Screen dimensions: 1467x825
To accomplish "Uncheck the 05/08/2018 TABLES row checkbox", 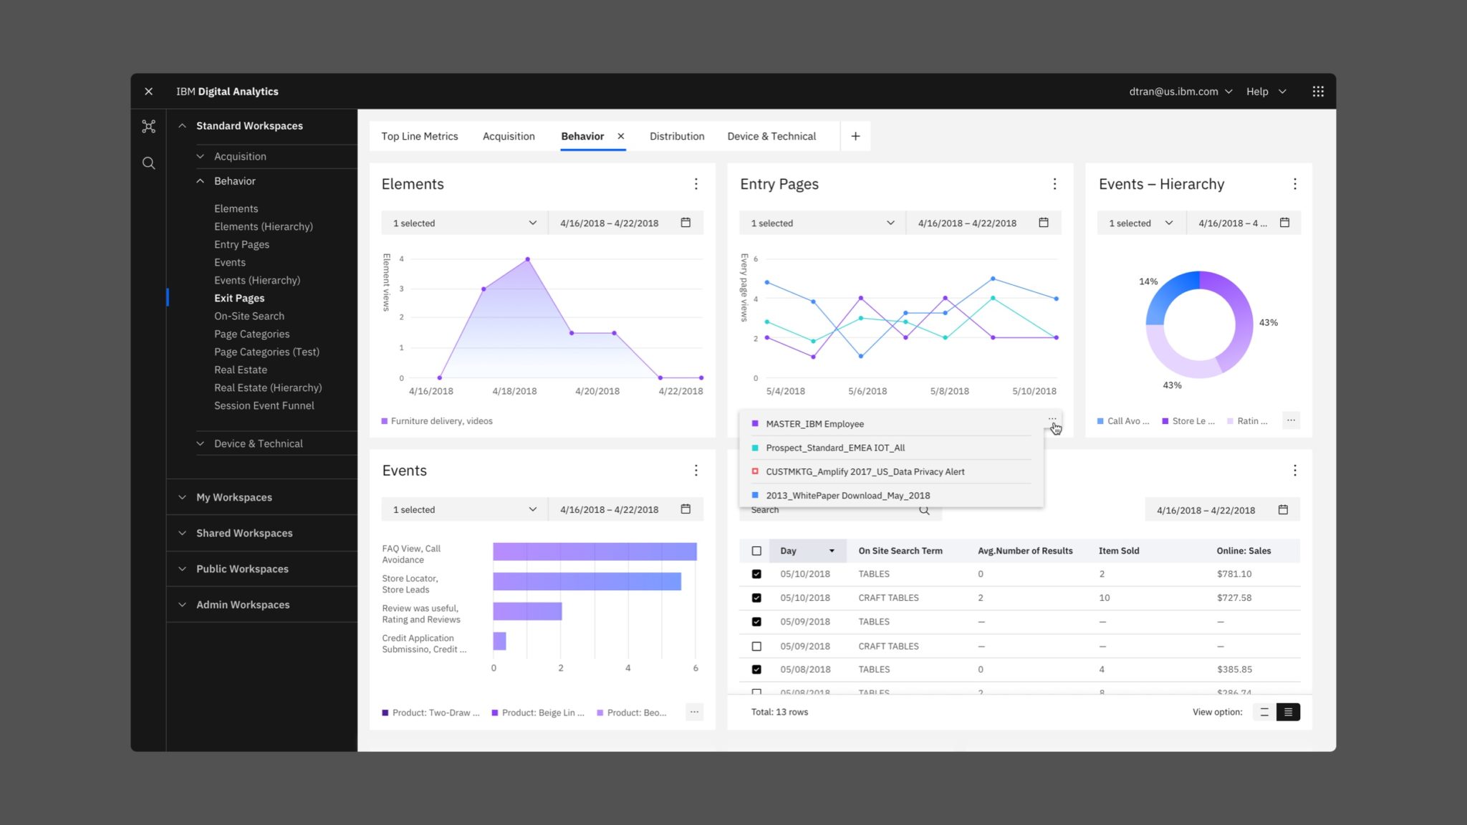I will point(756,670).
